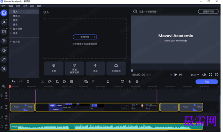Detach preview window with pop-out icon
The width and height of the screenshot is (223, 132).
point(216,75)
